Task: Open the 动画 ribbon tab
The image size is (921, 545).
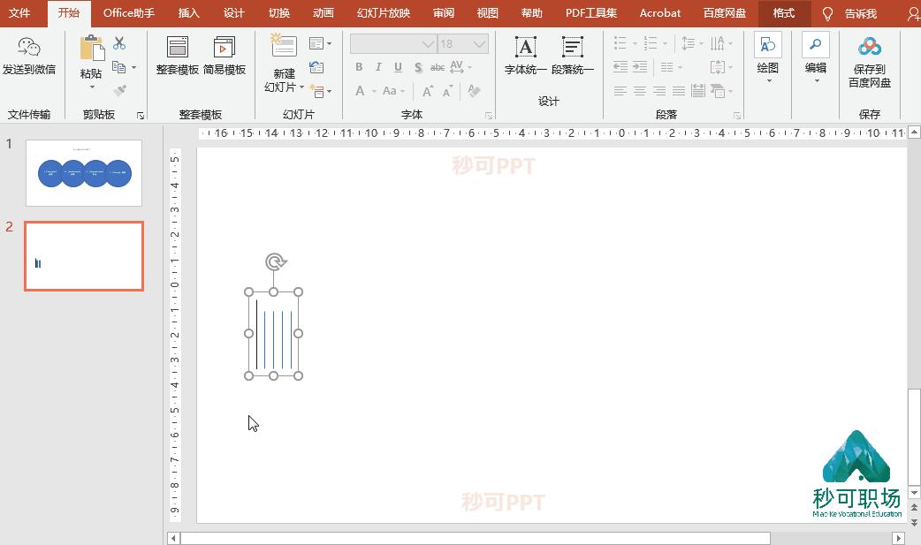Action: (x=323, y=13)
